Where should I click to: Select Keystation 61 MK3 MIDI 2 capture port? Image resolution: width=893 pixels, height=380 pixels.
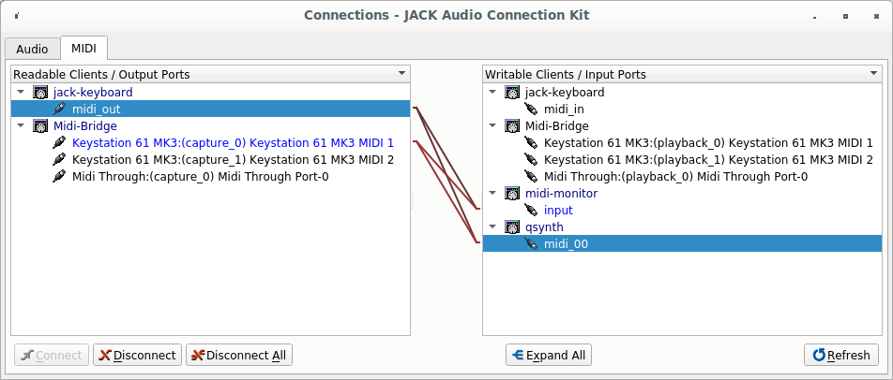click(233, 160)
